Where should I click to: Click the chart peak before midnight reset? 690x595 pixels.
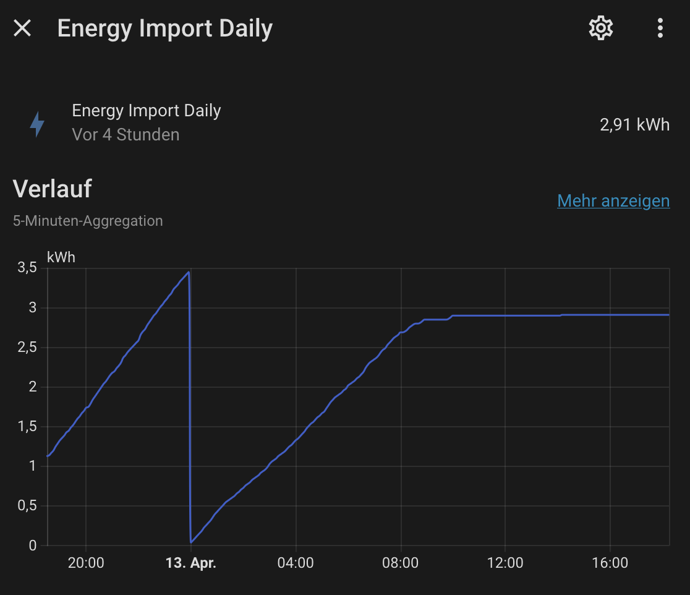(188, 272)
